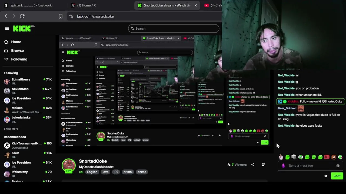346x194 pixels.
Task: Open the hamburger sidebar menu
Action: 7,28
